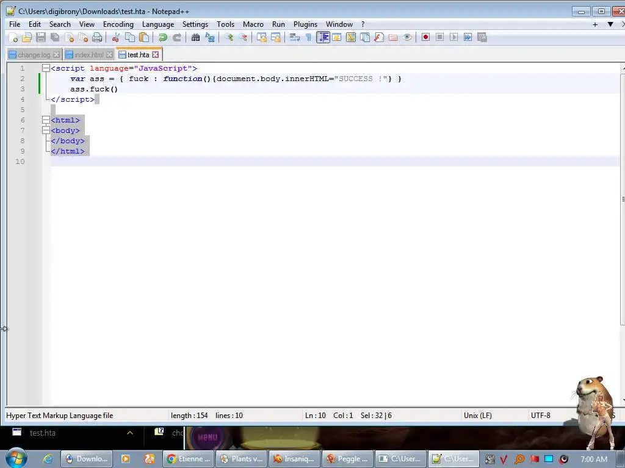
Task: Switch to the Plants v... taskbar window
Action: 242,459
